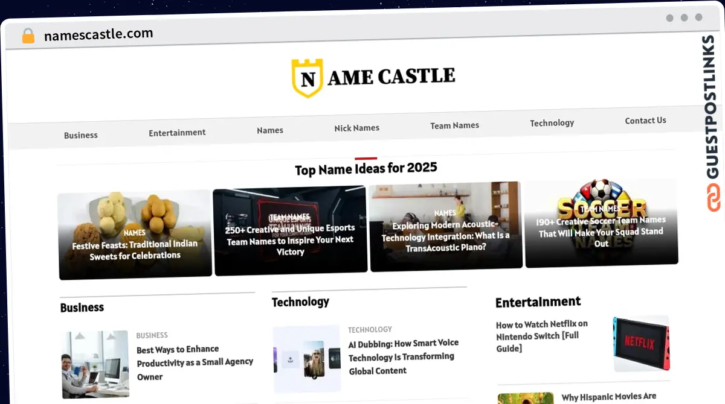Image resolution: width=725 pixels, height=404 pixels.
Task: Click the padlock icon in the address bar
Action: 28,36
